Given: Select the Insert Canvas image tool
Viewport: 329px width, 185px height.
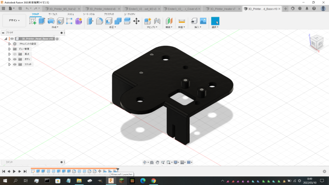Looking at the screenshot, I should (203, 21).
